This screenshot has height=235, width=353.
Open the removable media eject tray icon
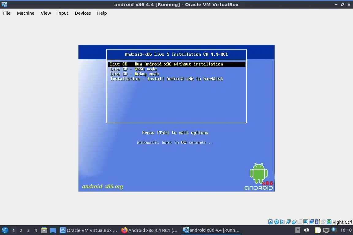click(298, 230)
